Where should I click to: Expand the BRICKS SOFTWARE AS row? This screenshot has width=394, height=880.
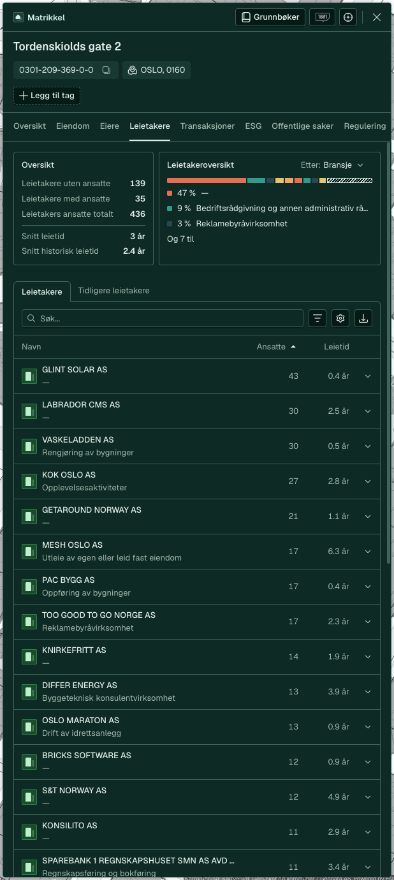pyautogui.click(x=368, y=762)
